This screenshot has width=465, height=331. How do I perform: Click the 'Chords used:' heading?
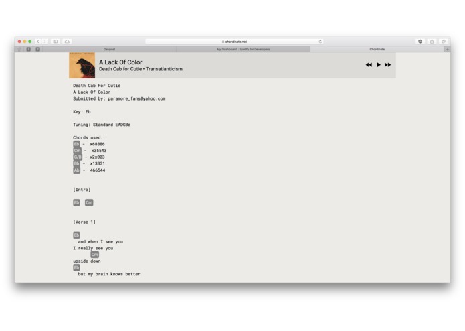[88, 137]
